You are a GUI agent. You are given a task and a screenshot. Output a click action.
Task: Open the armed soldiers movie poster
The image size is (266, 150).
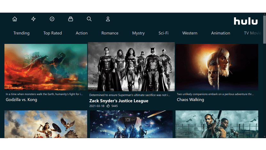(x=217, y=124)
